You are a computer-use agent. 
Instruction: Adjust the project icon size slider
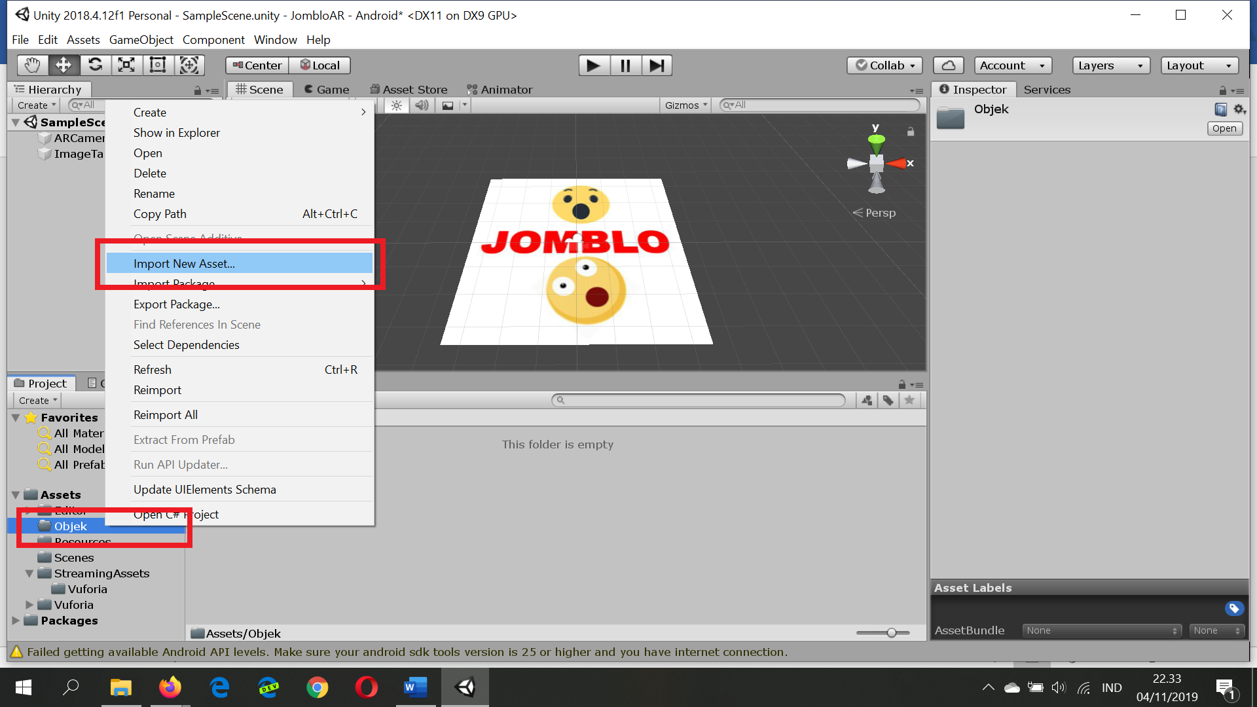click(891, 633)
